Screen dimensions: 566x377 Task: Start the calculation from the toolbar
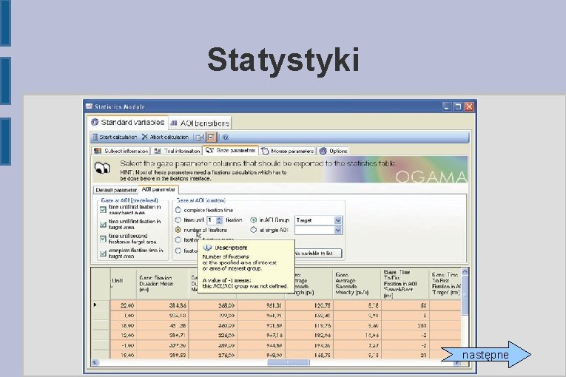115,137
